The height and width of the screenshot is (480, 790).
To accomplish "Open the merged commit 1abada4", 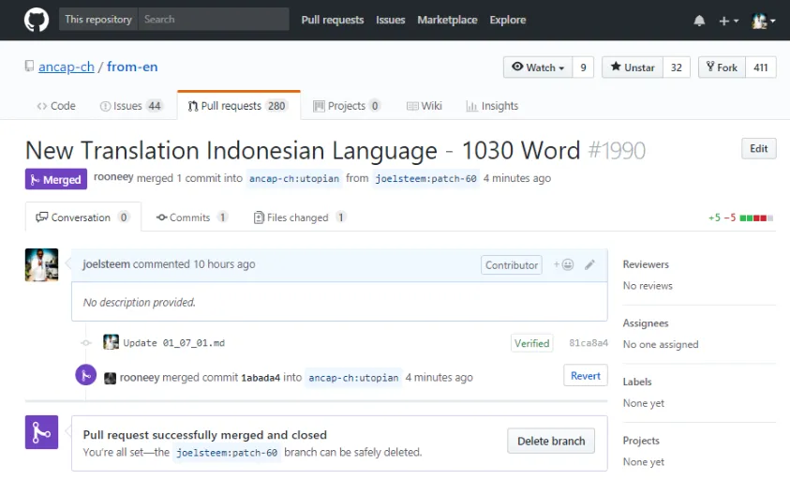I will pos(261,378).
